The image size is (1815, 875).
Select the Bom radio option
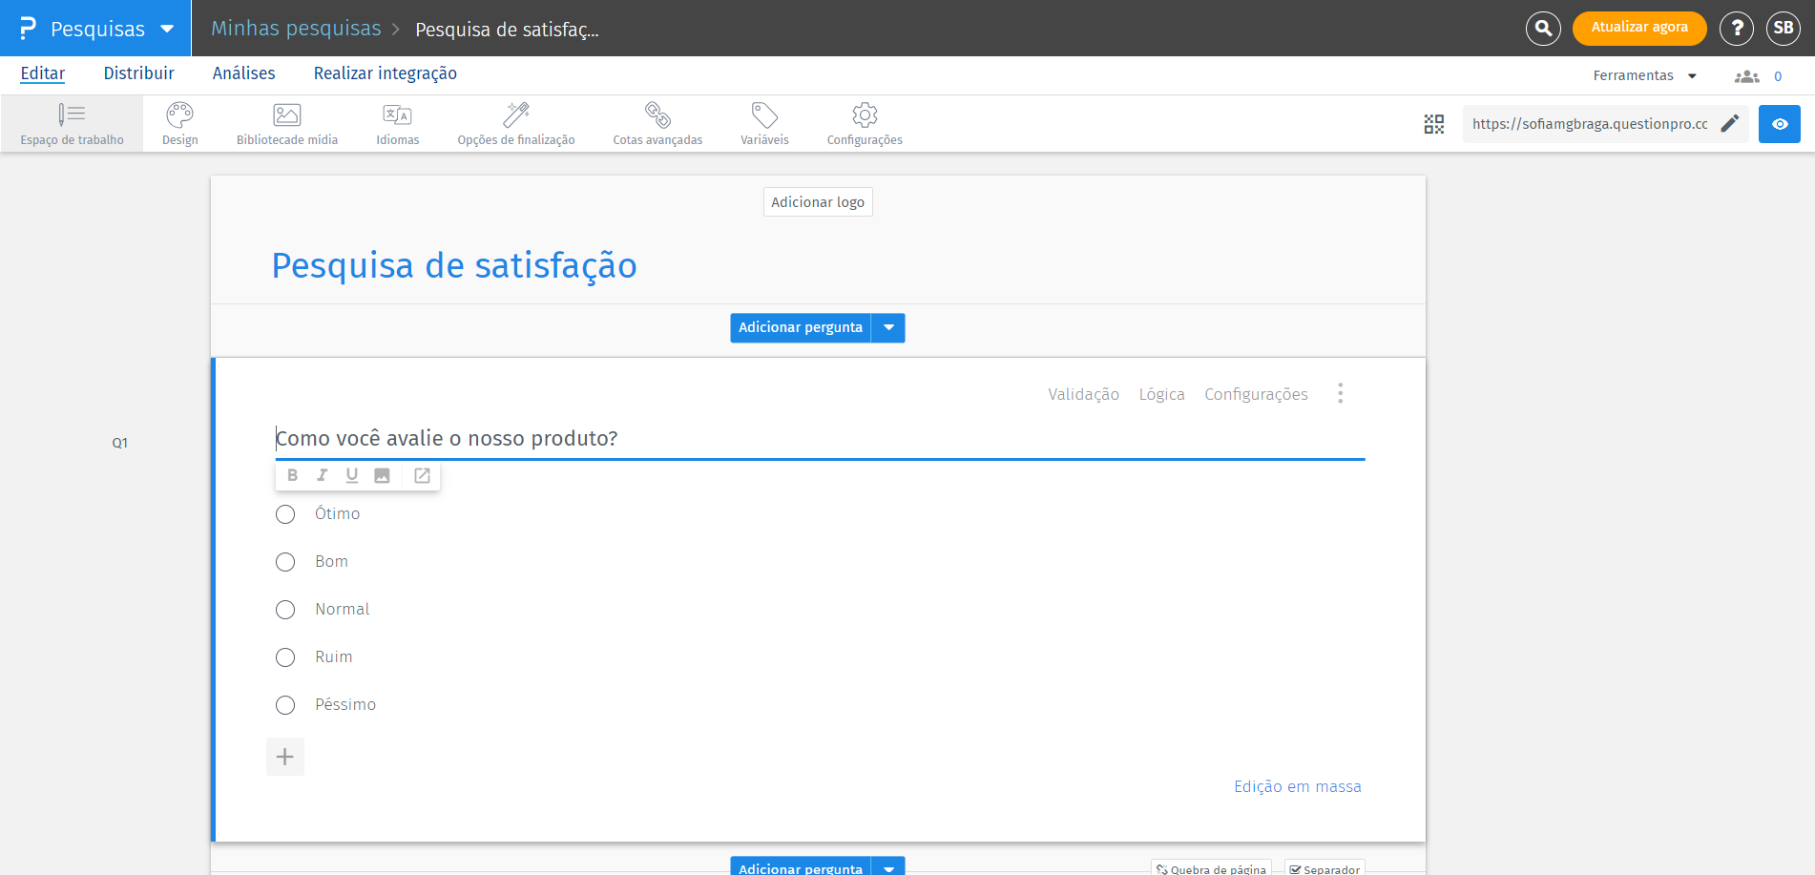[285, 562]
